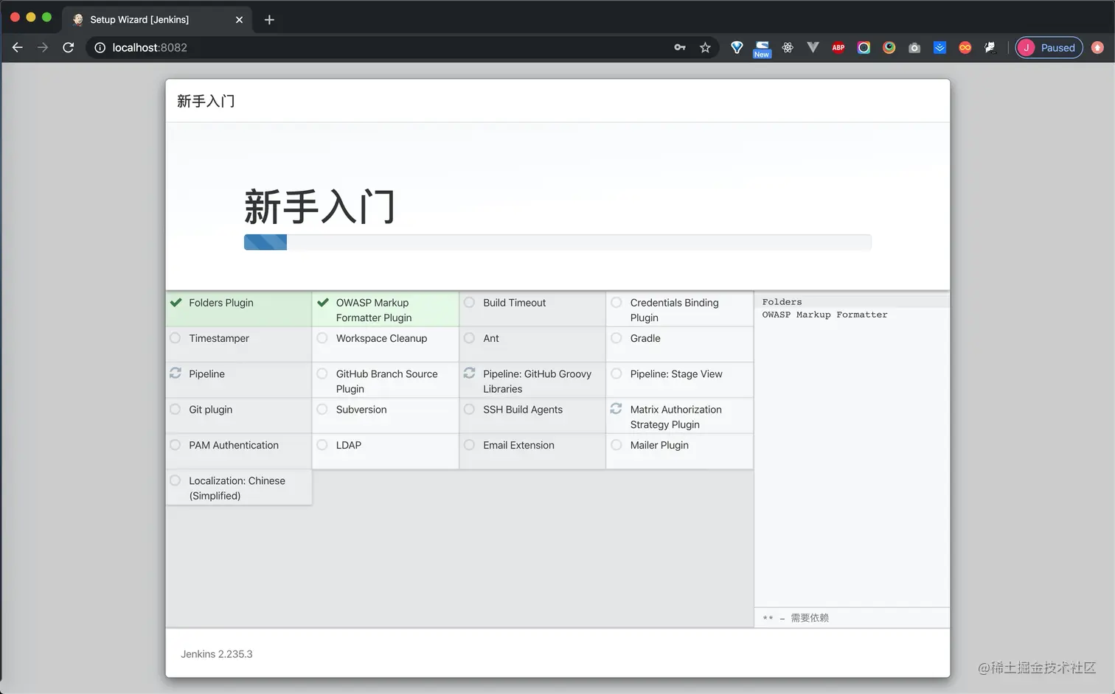The height and width of the screenshot is (694, 1115).
Task: Open the rainbow square ring extension
Action: coord(864,47)
